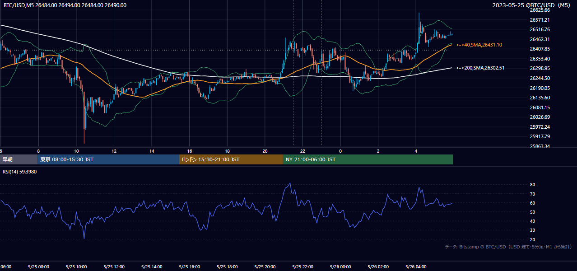
Task: Click the 26026.69 price axis value
Action: pos(540,117)
